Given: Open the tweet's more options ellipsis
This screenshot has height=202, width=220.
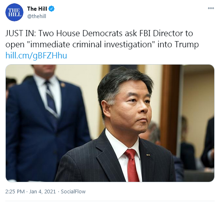Looking at the screenshot, I should coord(211,8).
